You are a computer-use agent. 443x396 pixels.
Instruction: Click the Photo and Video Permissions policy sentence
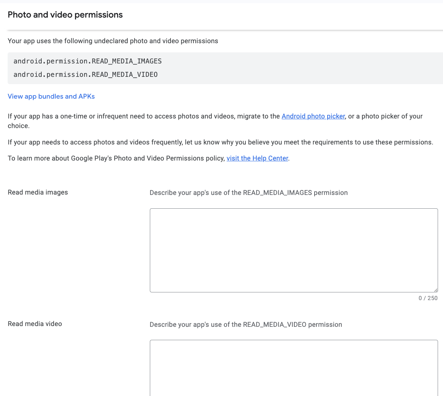tap(149, 158)
